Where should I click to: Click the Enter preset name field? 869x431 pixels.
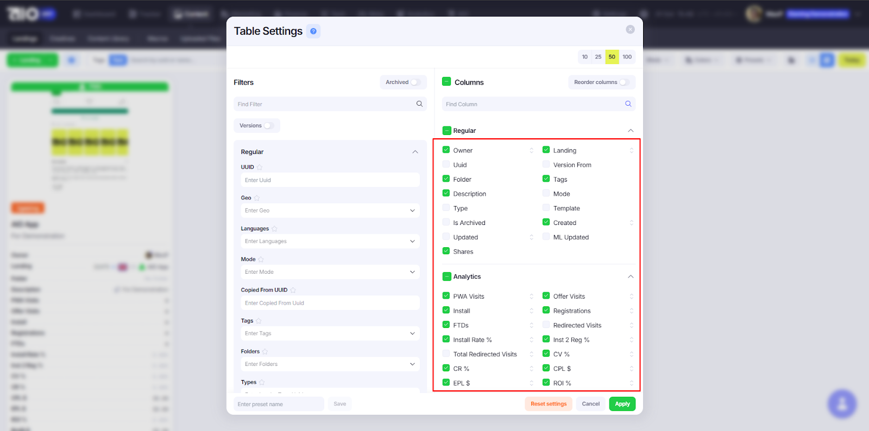pyautogui.click(x=279, y=404)
